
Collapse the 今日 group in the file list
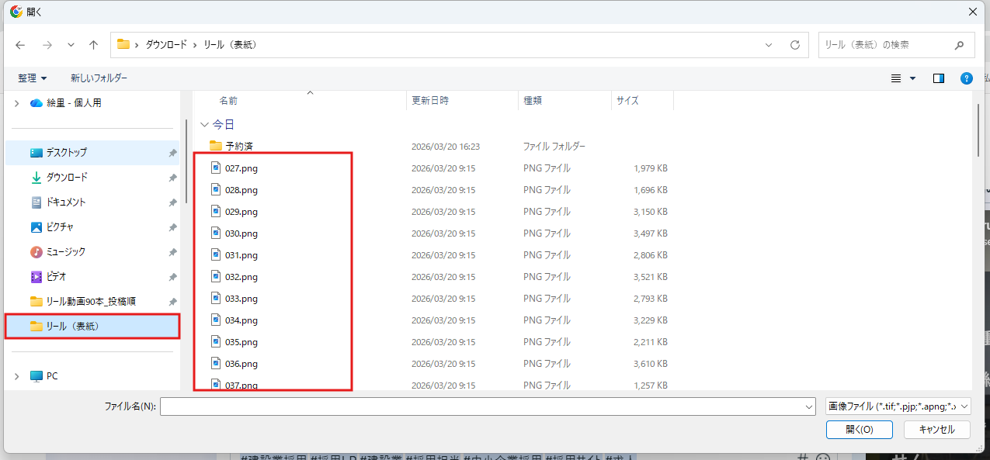click(204, 124)
